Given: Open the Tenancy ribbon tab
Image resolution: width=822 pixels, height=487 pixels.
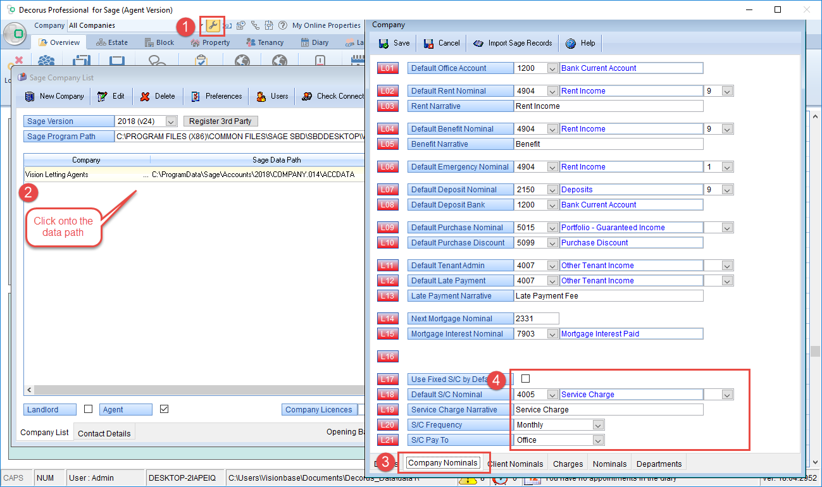Looking at the screenshot, I should [x=265, y=42].
